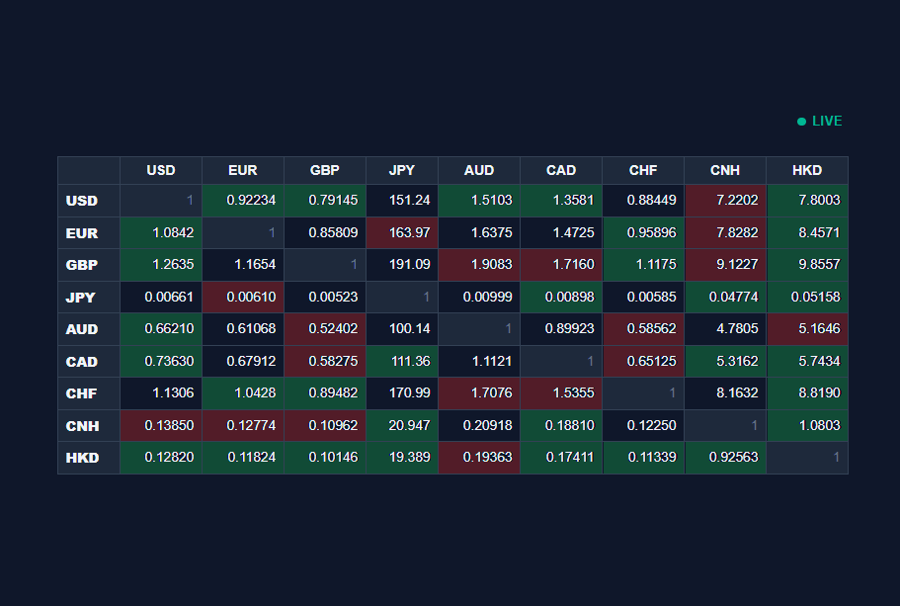Viewport: 900px width, 606px height.
Task: Select the USD/JPY cell 151.24
Action: tap(402, 201)
